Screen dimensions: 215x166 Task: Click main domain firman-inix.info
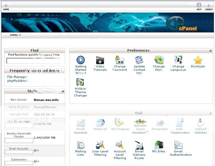tap(46, 100)
